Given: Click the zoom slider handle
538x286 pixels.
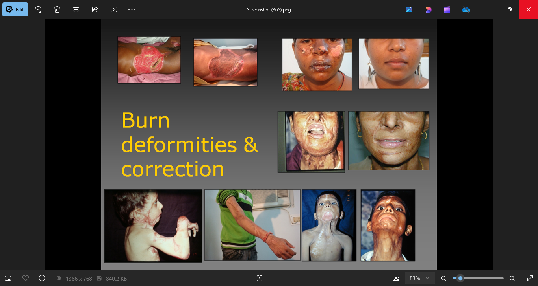Looking at the screenshot, I should [x=460, y=278].
